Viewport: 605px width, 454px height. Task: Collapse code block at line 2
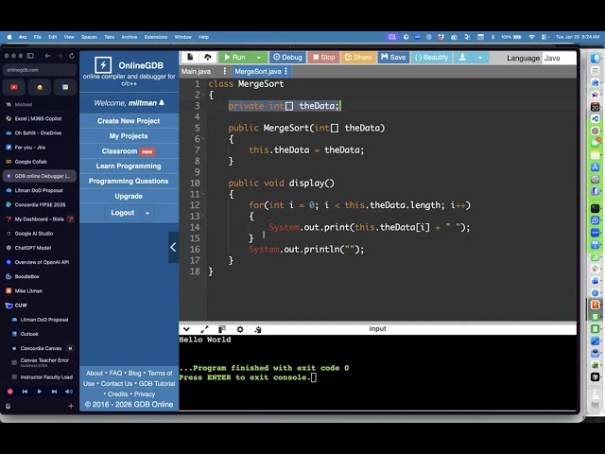pos(204,95)
